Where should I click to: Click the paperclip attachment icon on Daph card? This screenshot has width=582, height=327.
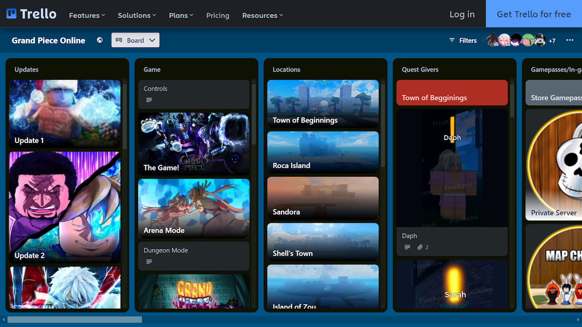point(420,247)
